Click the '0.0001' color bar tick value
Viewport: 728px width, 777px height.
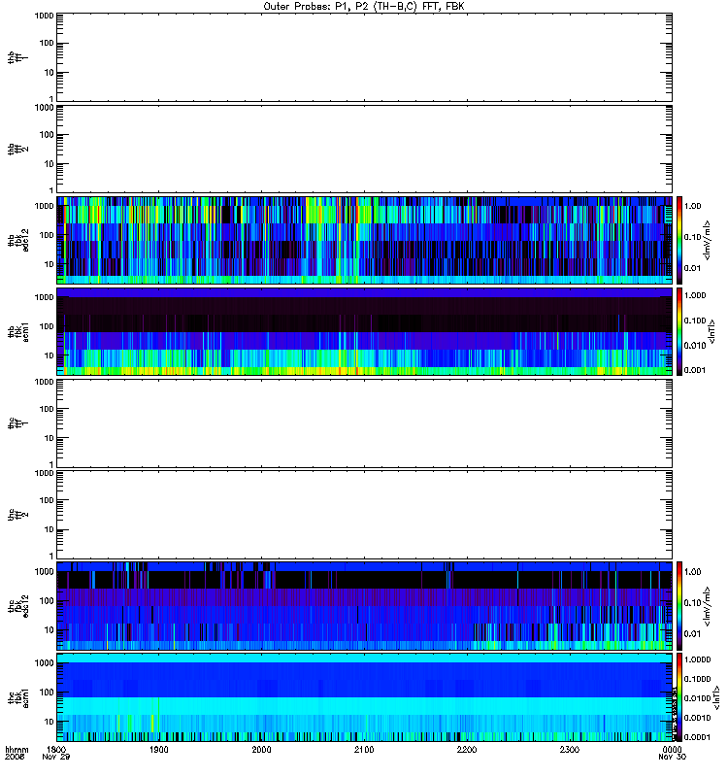tap(697, 737)
